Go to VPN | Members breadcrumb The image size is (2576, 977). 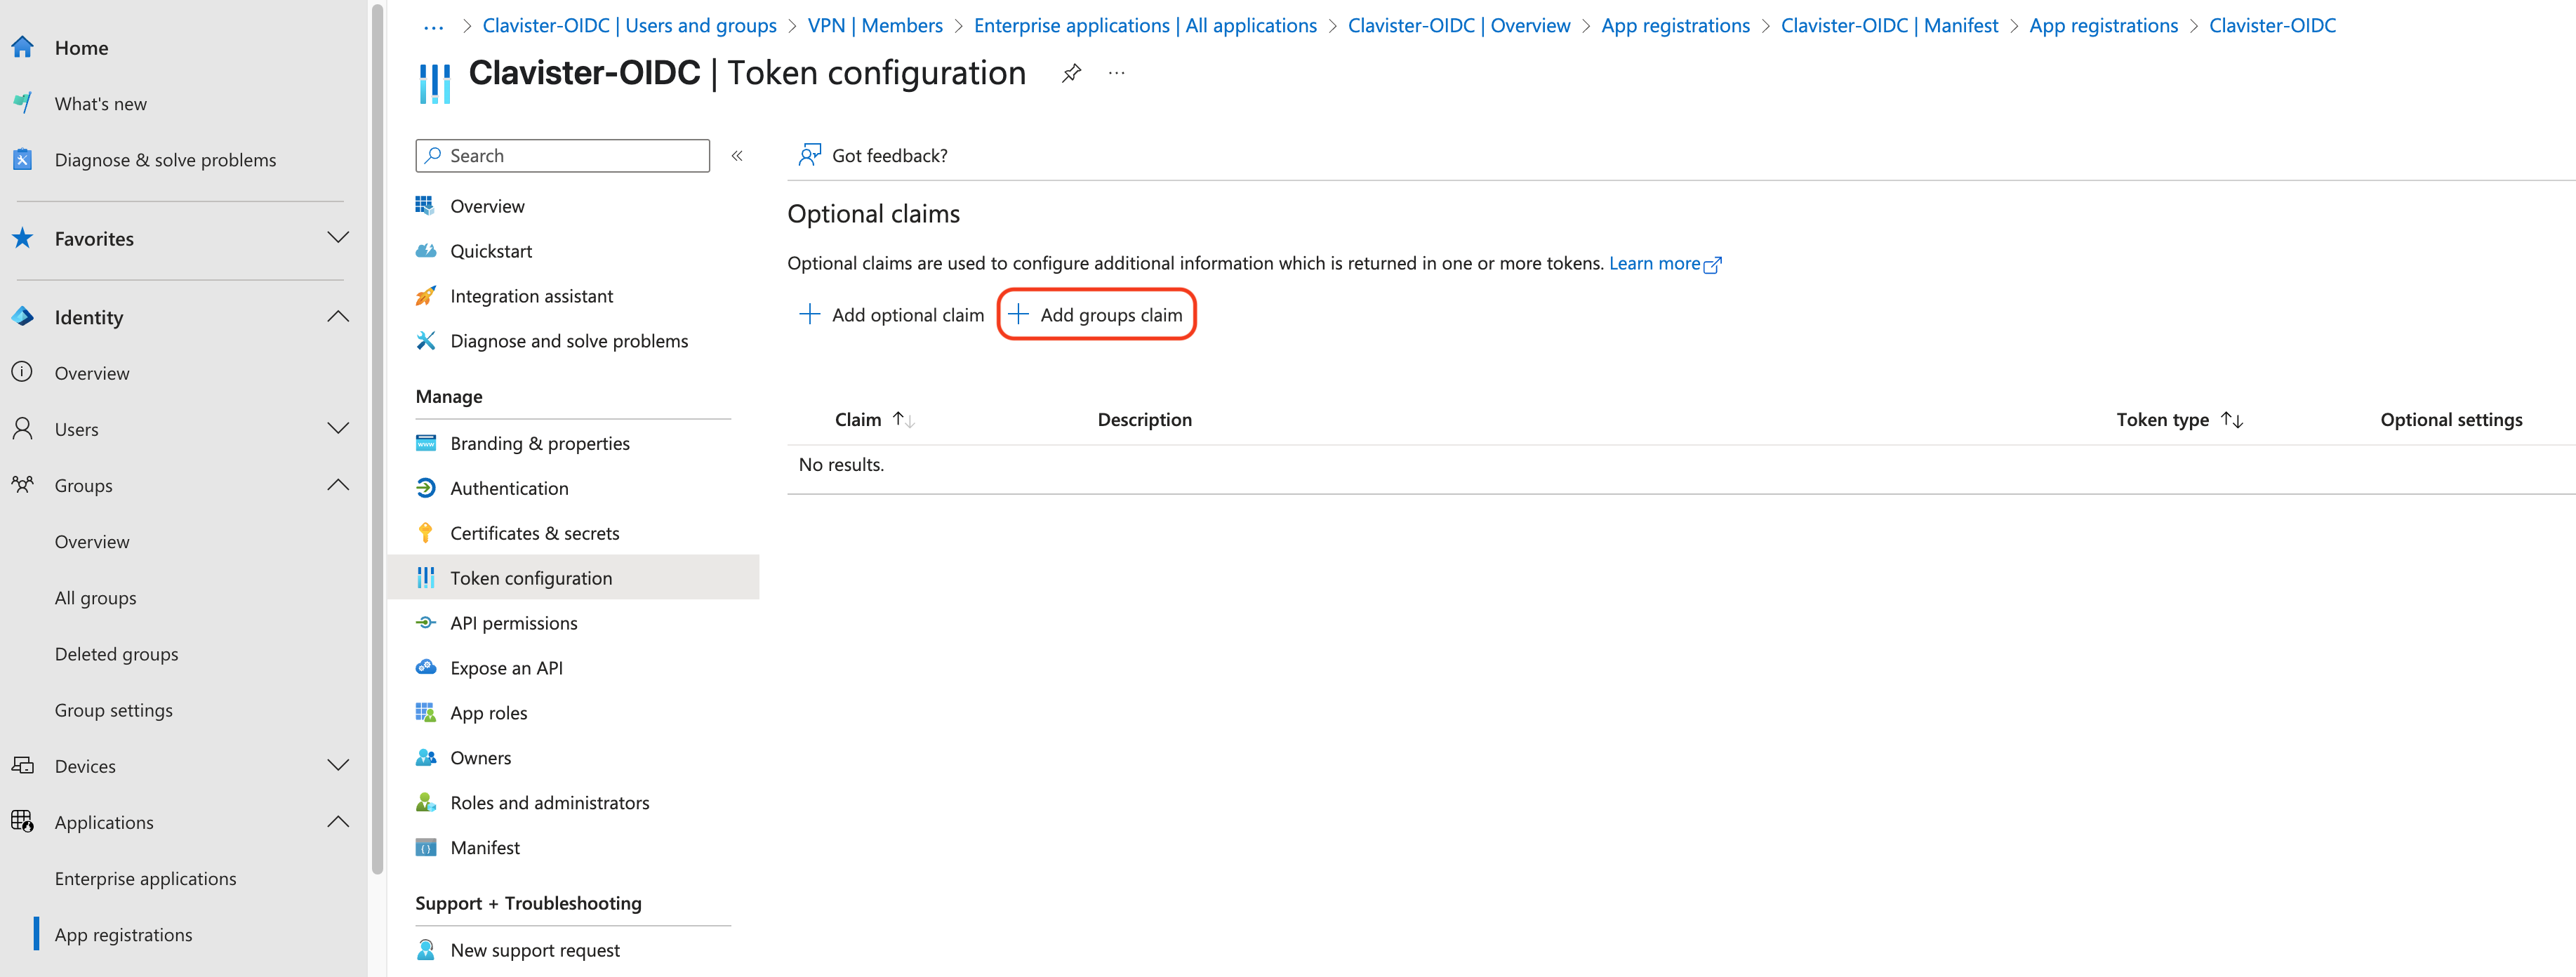(x=875, y=25)
